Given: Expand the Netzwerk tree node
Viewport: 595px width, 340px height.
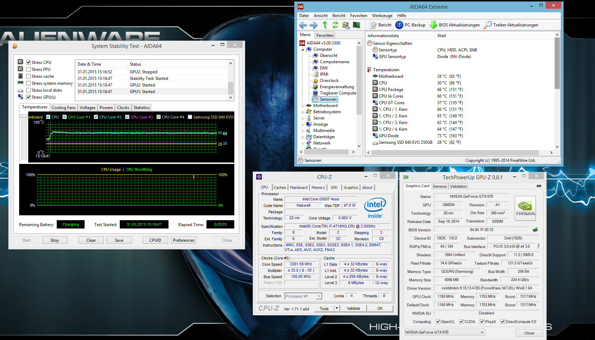Looking at the screenshot, I should click(303, 143).
